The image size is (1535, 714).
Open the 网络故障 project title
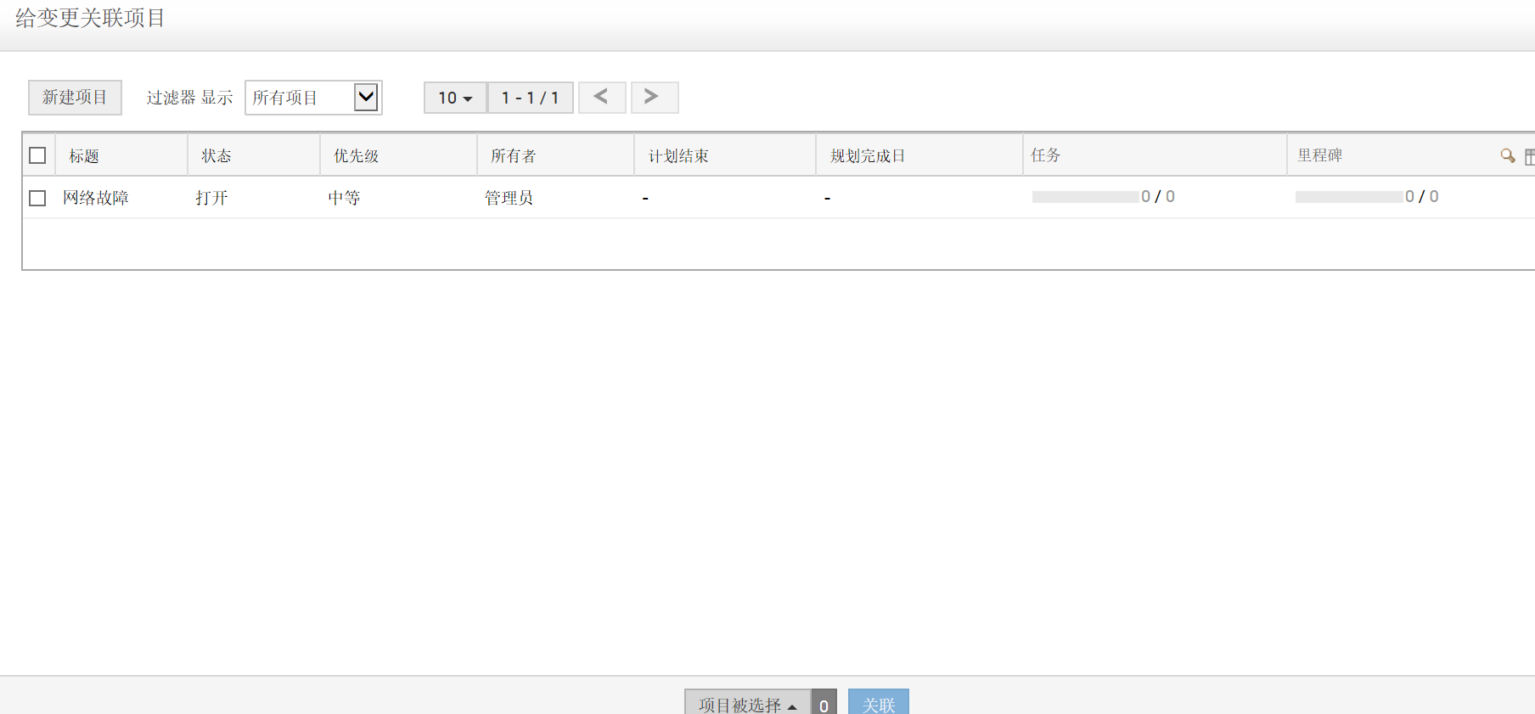click(x=96, y=198)
